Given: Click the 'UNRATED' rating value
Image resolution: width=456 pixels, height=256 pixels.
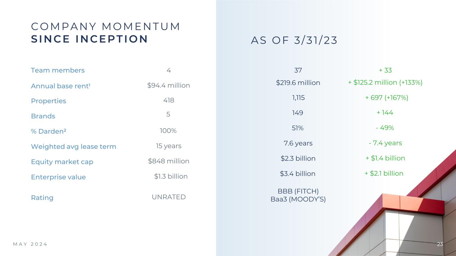Looking at the screenshot, I should tap(169, 197).
